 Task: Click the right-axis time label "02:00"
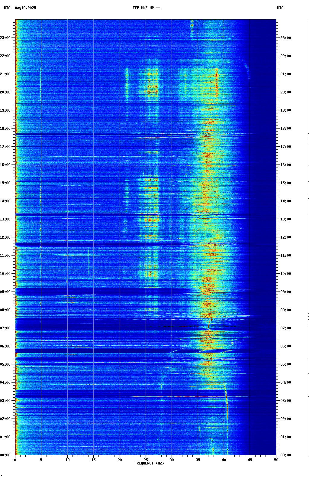pos(286,419)
